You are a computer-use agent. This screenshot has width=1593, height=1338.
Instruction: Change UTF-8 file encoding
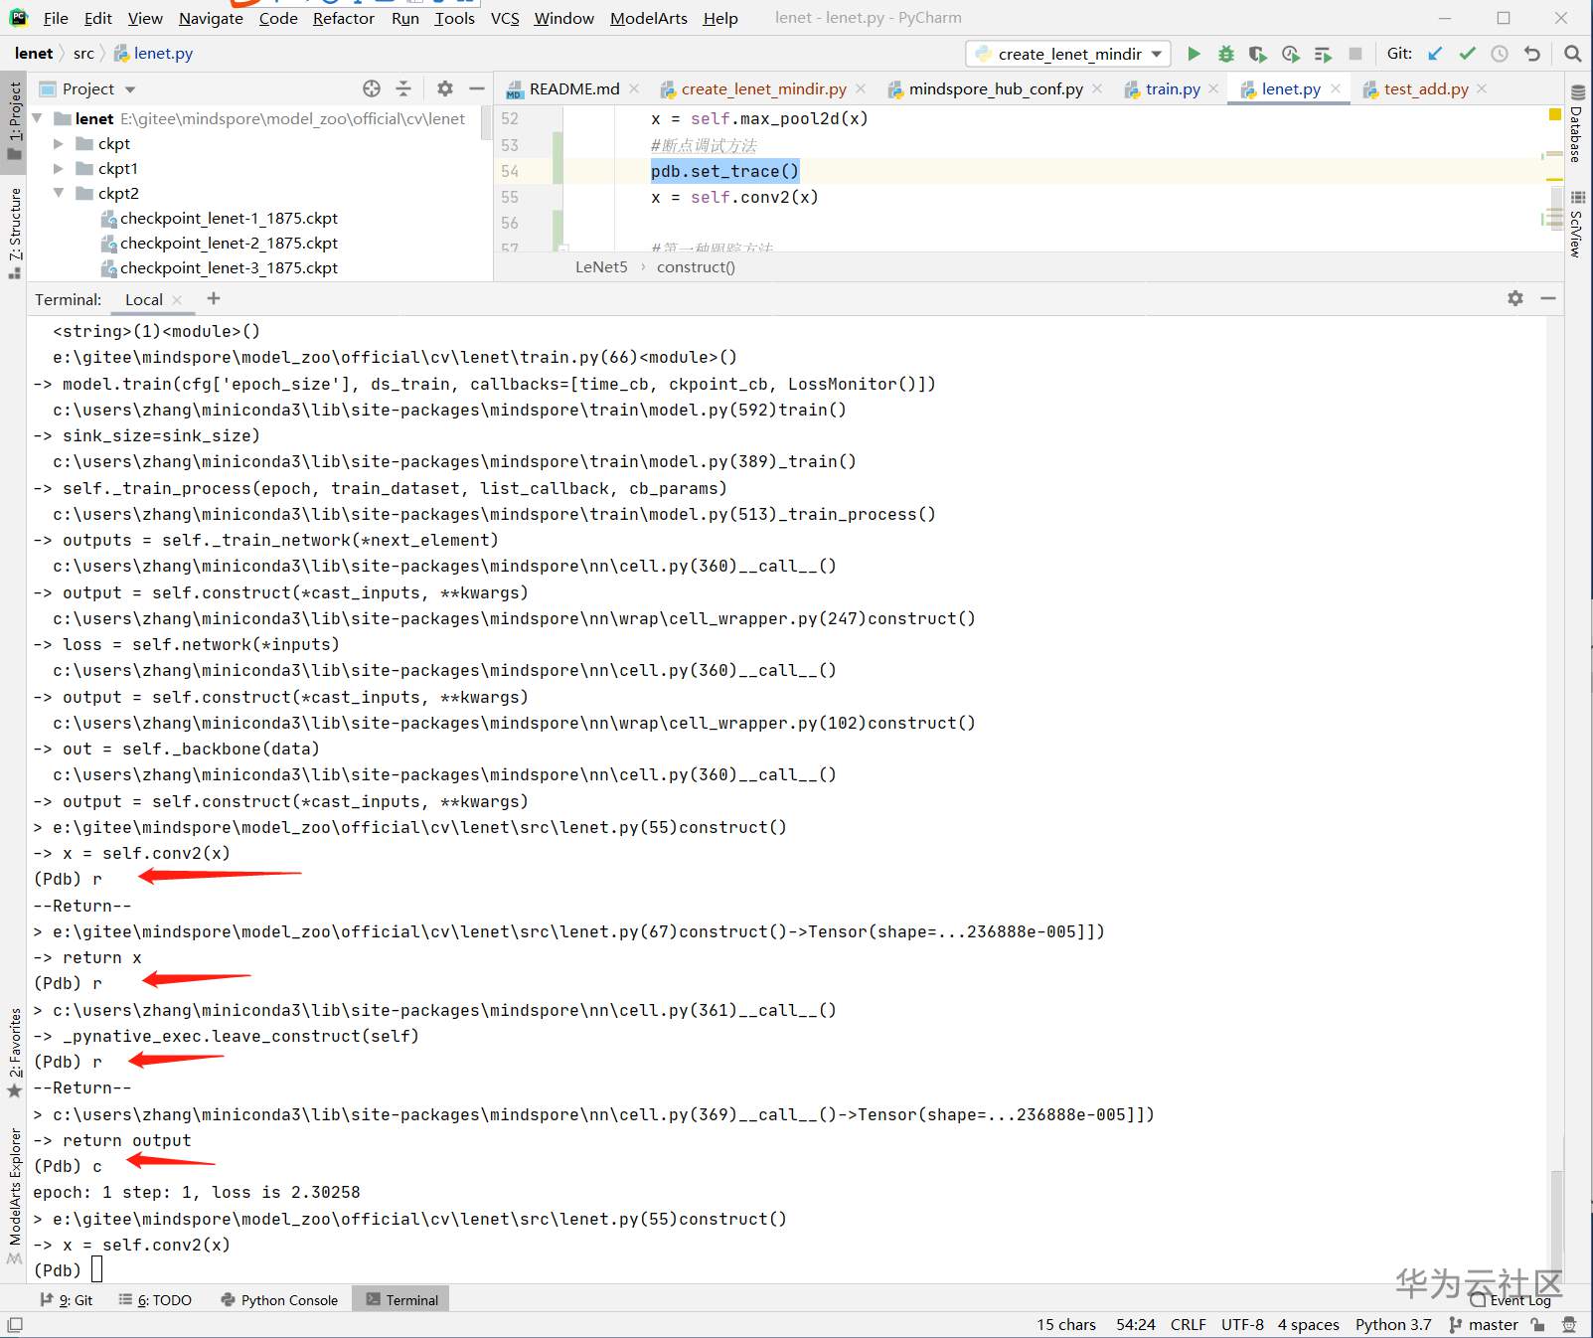tap(1242, 1324)
